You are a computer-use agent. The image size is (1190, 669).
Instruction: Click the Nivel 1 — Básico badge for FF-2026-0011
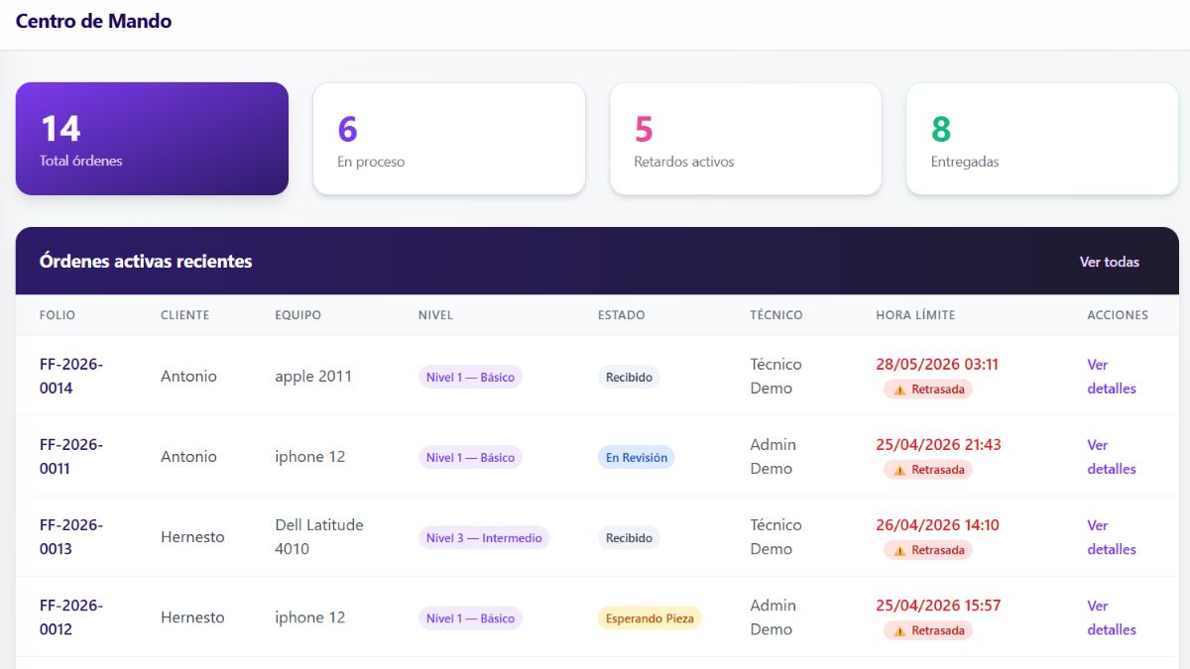pos(470,458)
